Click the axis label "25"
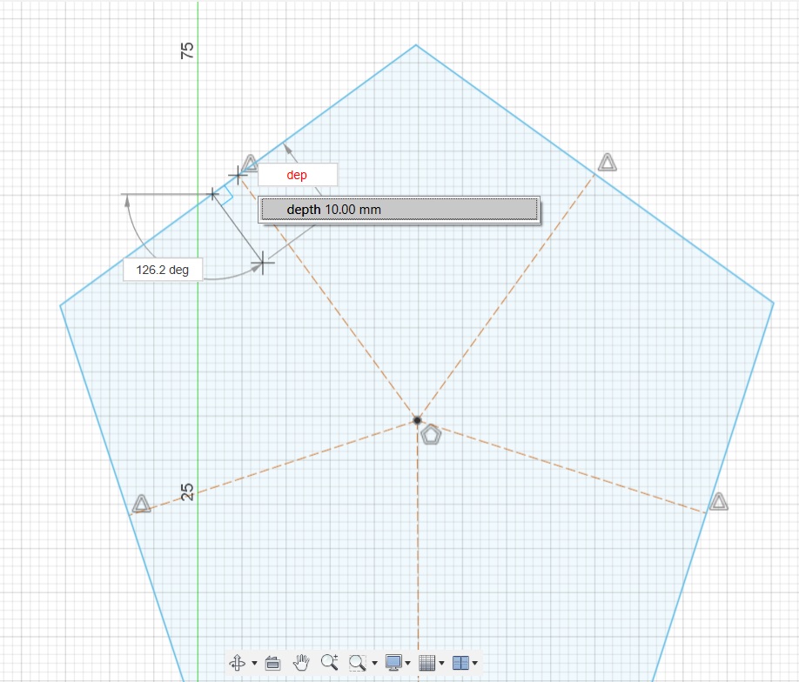This screenshot has height=682, width=799. (187, 491)
